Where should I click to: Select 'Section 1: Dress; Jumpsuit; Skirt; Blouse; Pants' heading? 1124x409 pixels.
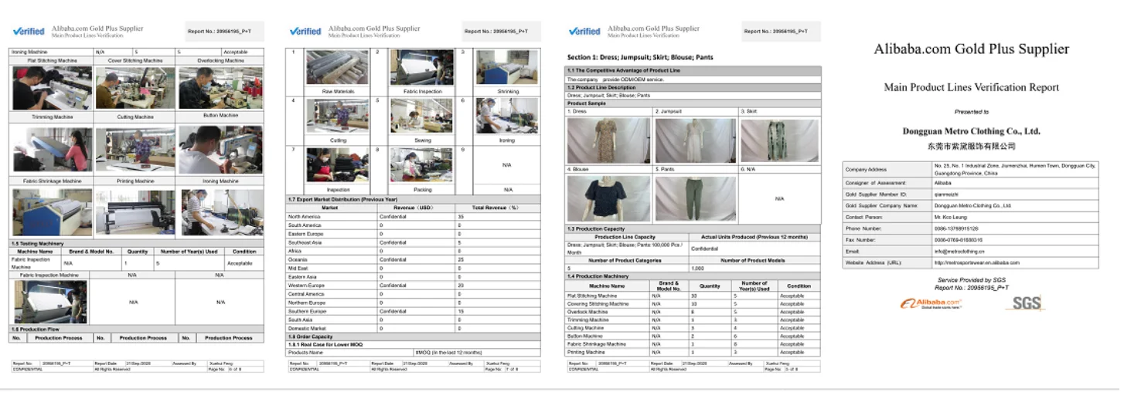tap(640, 57)
